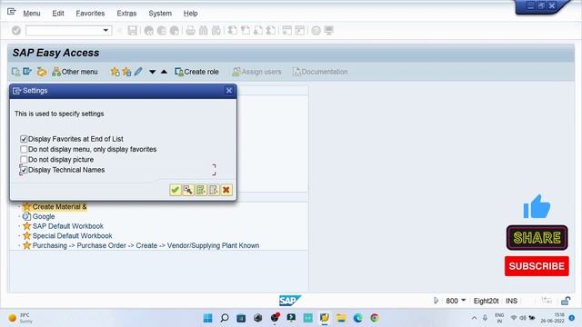Open Microsoft Edge from taskbar
Screen dimensions: 582x327
pos(357,318)
